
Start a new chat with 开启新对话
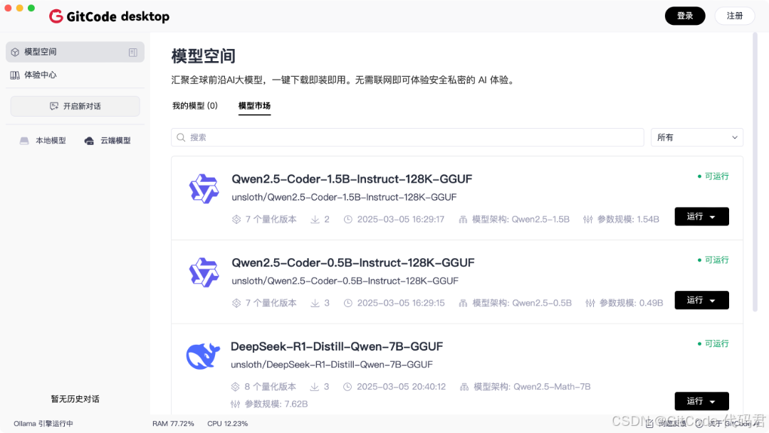pyautogui.click(x=75, y=106)
